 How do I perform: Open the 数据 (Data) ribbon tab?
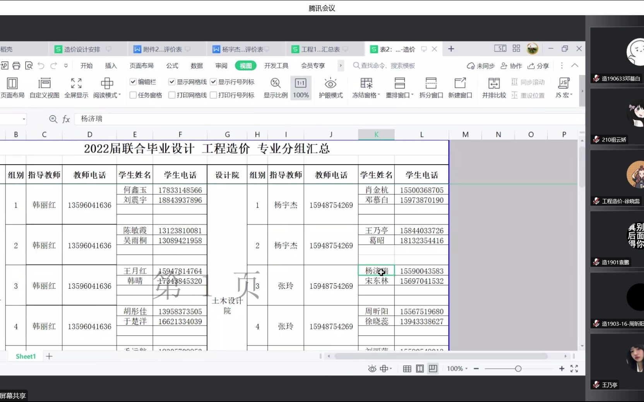pyautogui.click(x=197, y=66)
